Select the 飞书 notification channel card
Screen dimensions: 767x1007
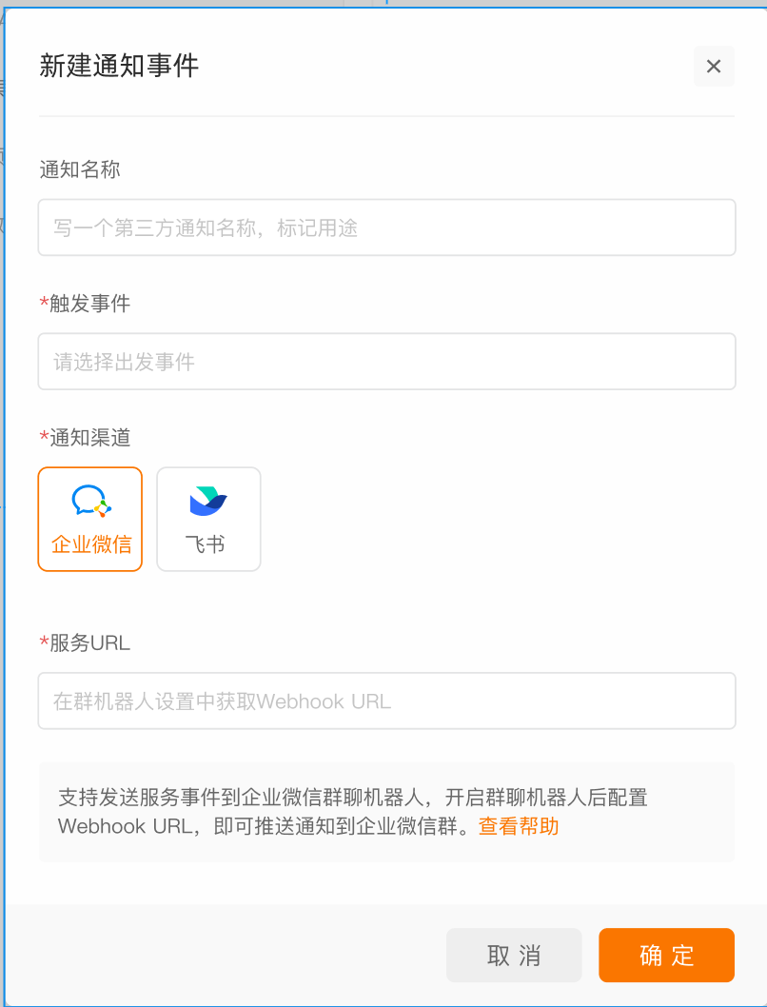click(208, 519)
